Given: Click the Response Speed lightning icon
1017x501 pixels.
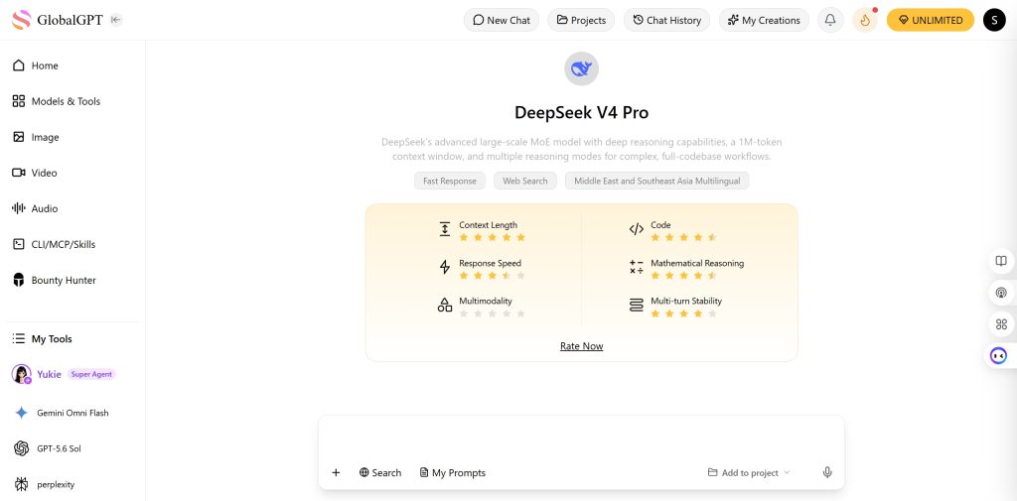Looking at the screenshot, I should point(445,267).
